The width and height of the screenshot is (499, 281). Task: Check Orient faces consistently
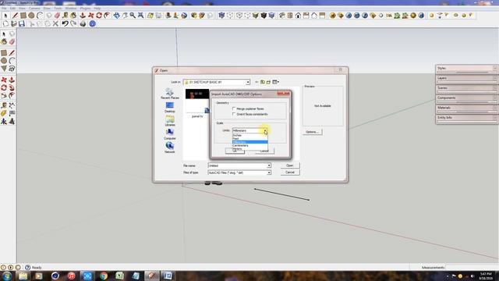[x=234, y=114]
